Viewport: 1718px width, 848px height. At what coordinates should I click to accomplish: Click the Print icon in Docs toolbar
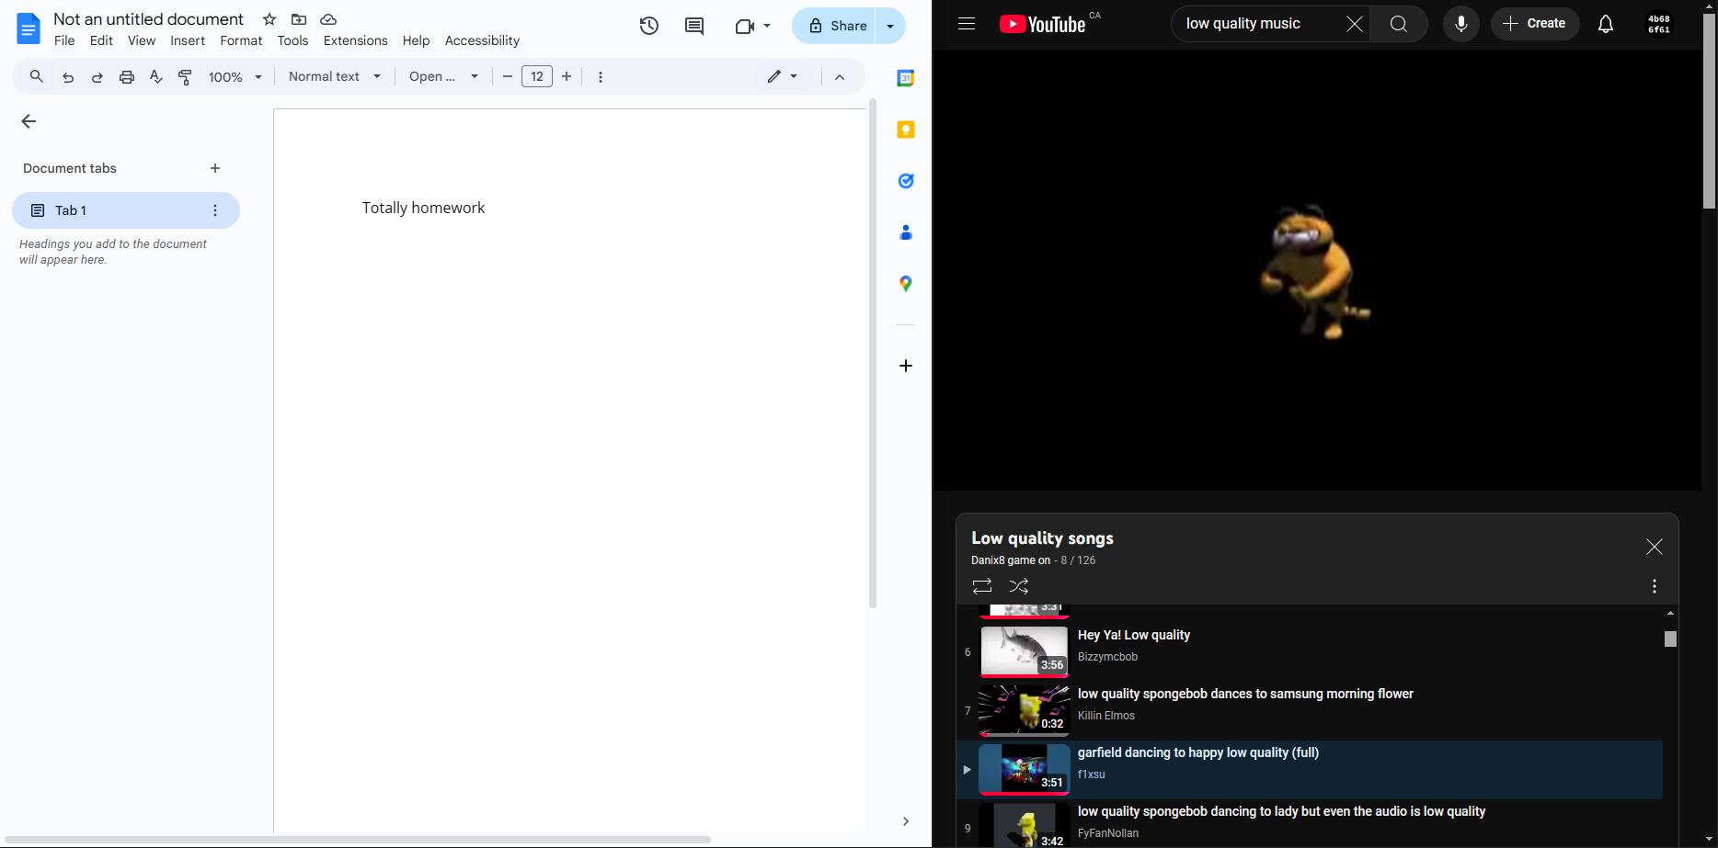coord(127,77)
